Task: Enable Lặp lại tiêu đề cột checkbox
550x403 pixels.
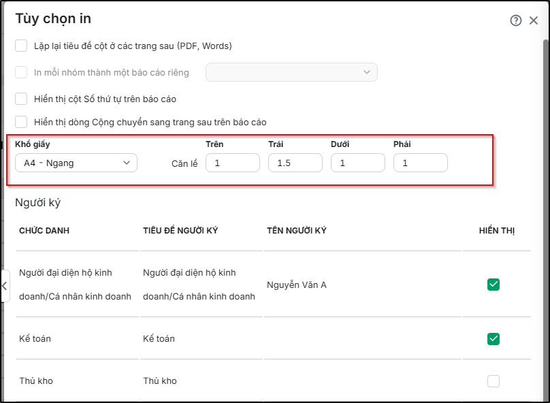Action: (21, 46)
